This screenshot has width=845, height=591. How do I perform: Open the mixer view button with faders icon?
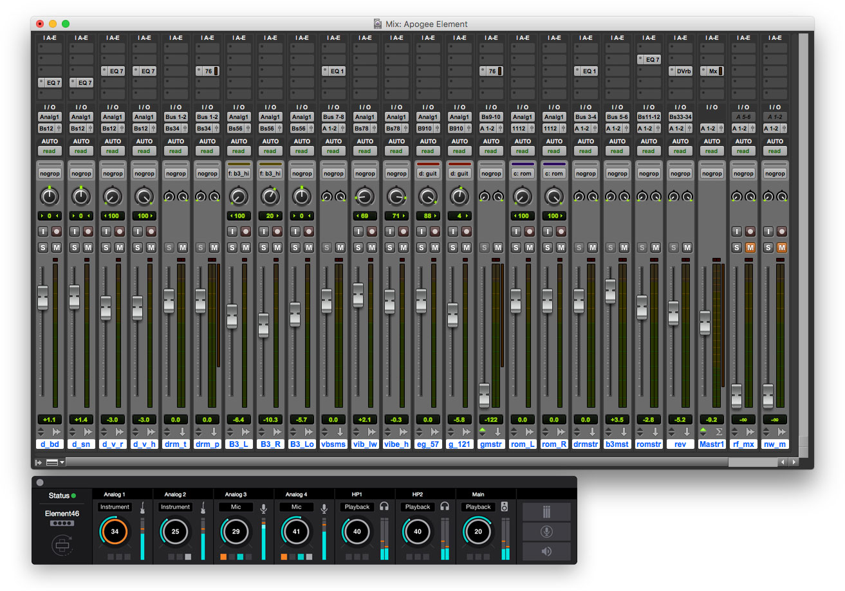click(x=546, y=512)
